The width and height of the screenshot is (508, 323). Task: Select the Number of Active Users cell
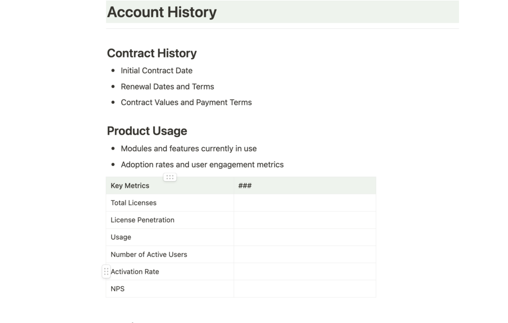[x=170, y=254]
